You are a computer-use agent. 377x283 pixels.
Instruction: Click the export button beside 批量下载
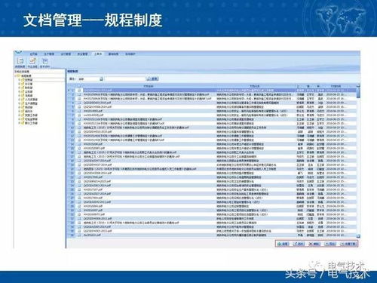click(330, 244)
